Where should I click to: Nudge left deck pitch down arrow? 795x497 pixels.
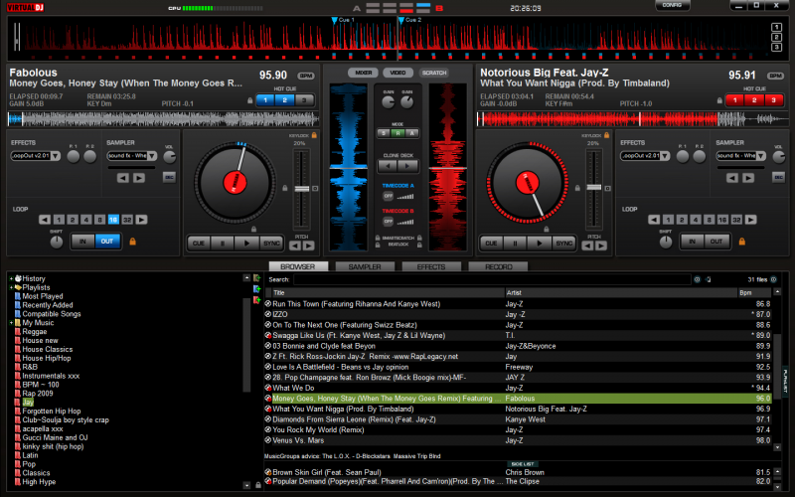pos(295,246)
